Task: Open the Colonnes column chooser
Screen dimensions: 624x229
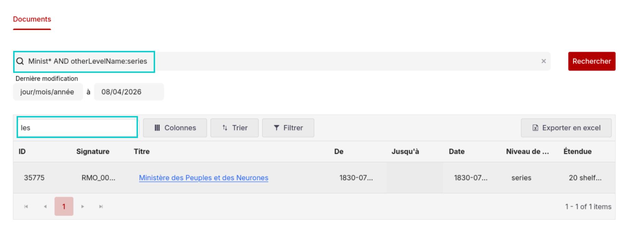Action: click(175, 128)
